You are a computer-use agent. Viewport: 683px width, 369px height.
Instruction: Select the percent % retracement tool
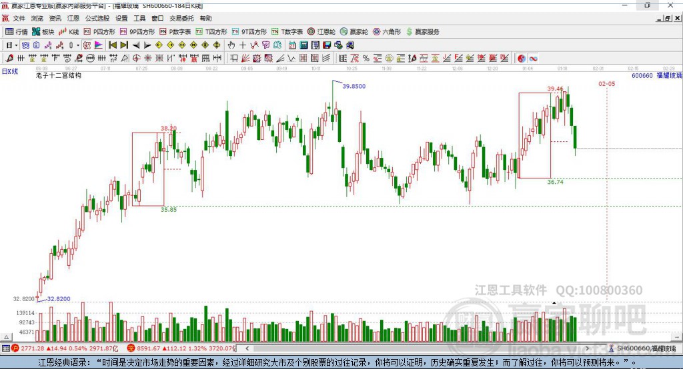(366, 59)
